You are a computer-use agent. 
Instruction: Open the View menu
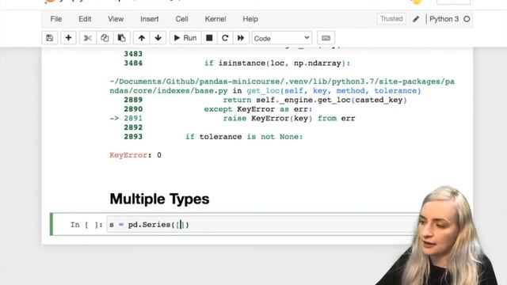(116, 19)
